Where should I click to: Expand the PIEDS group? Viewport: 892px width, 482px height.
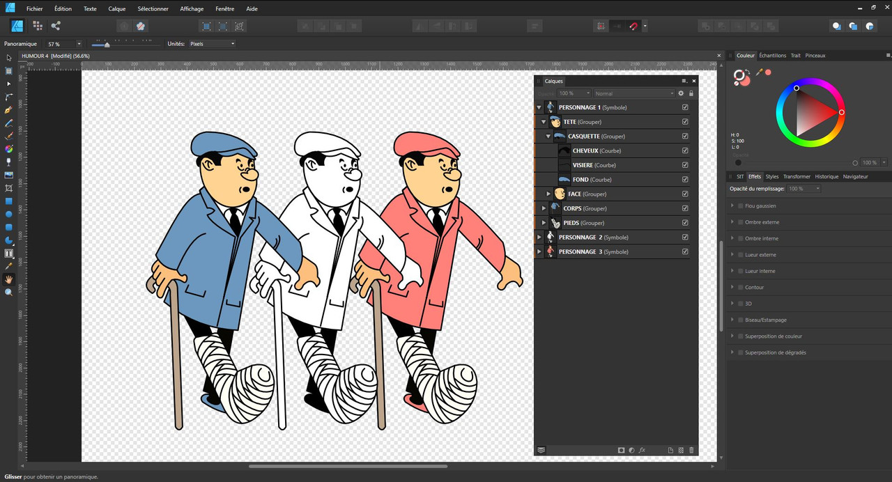544,223
